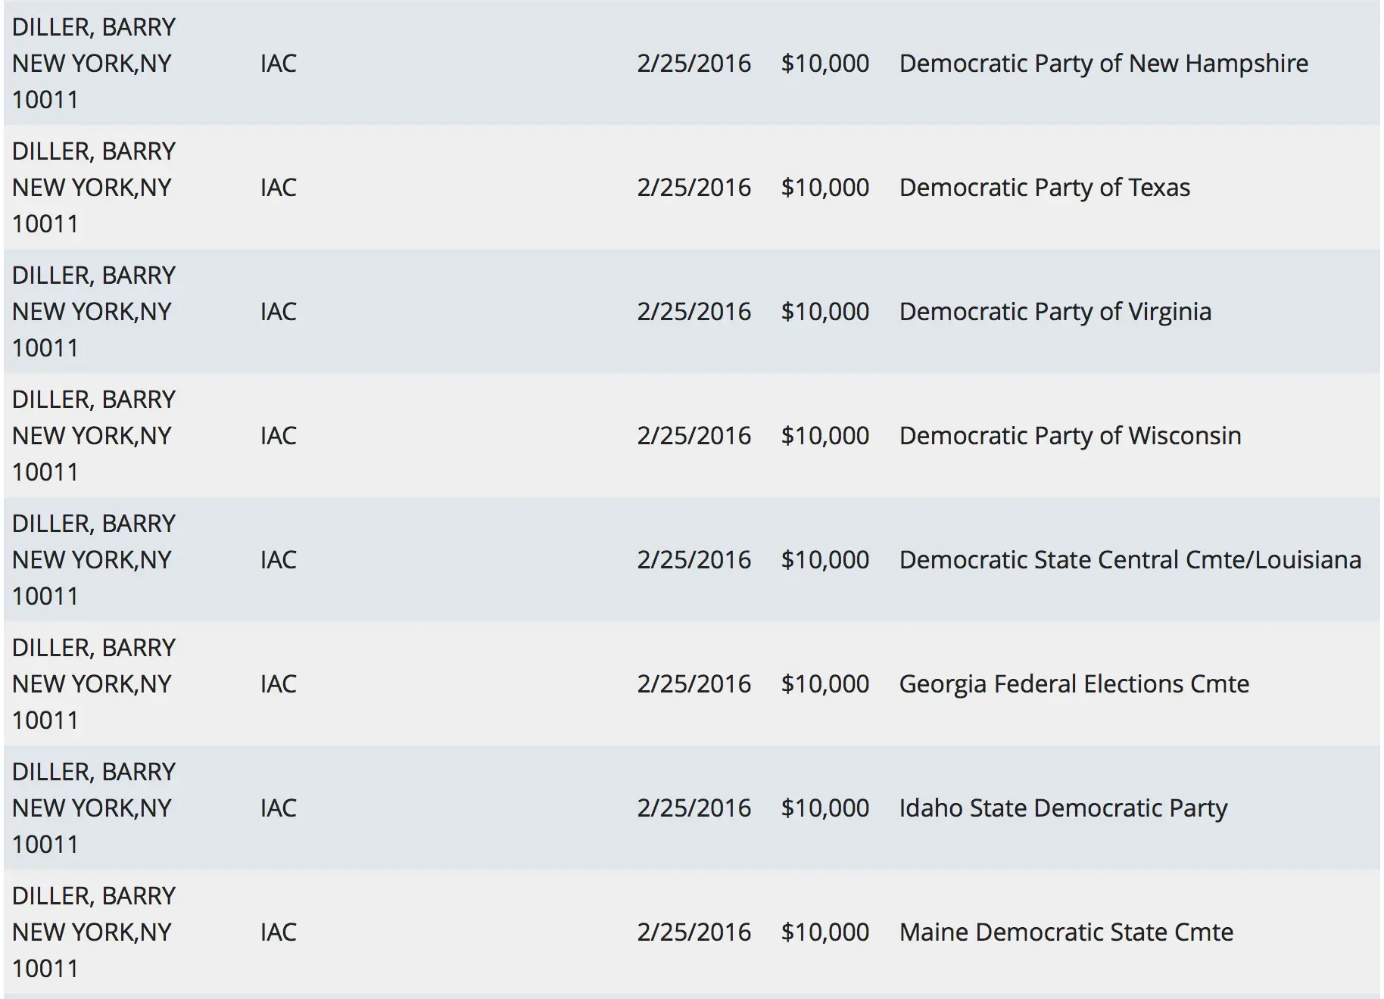The image size is (1384, 999).
Task: Select IAC employer in the Texas row
Action: (x=278, y=188)
